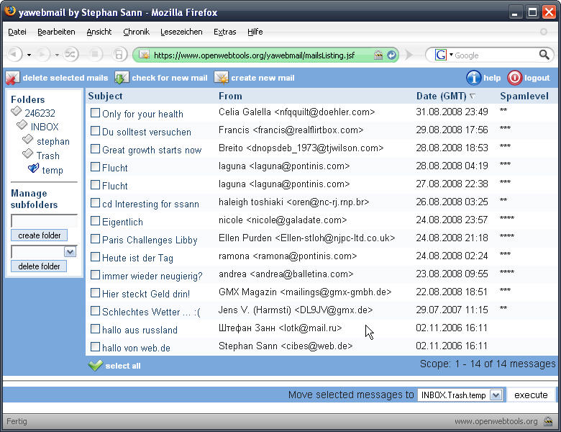Open the Lesezeichen menu

[181, 32]
